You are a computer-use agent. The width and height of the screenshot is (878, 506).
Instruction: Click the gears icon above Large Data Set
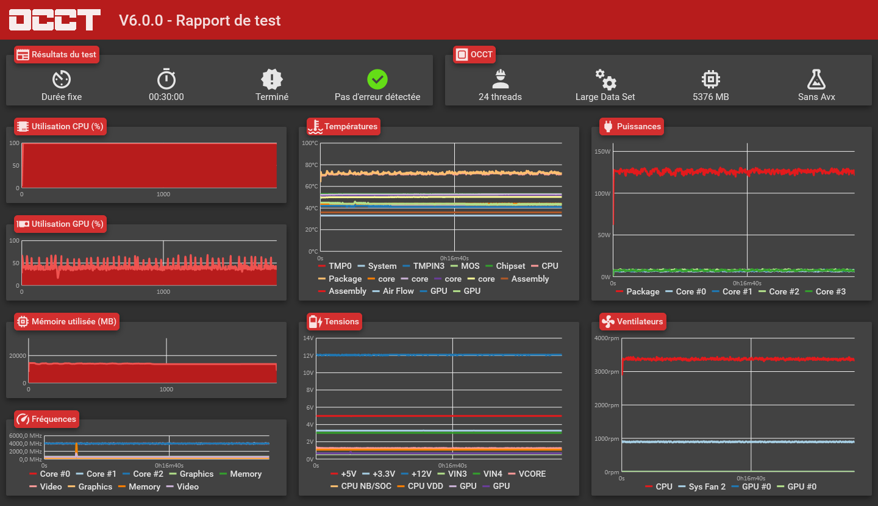click(x=605, y=79)
